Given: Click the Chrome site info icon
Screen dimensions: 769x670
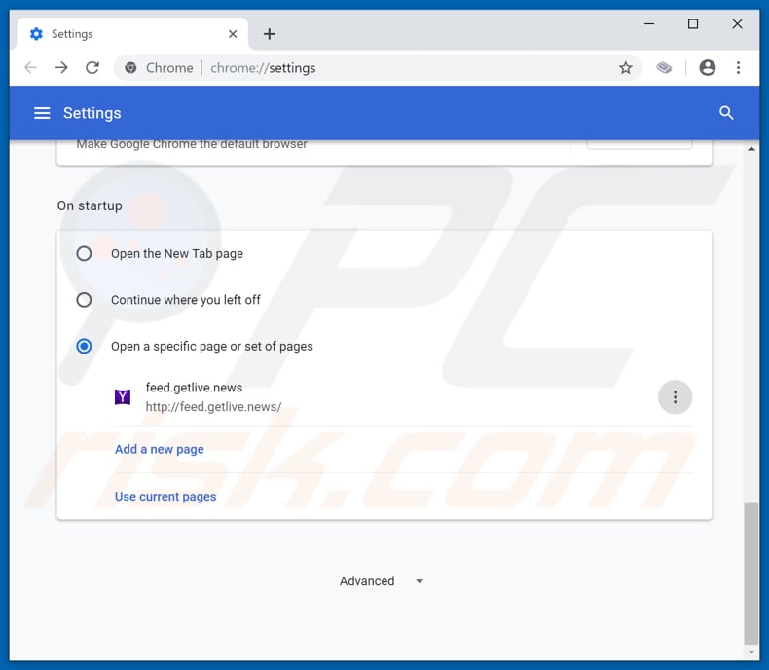Looking at the screenshot, I should click(x=130, y=68).
